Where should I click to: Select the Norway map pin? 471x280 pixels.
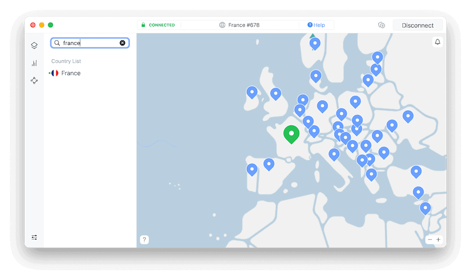[x=315, y=44]
